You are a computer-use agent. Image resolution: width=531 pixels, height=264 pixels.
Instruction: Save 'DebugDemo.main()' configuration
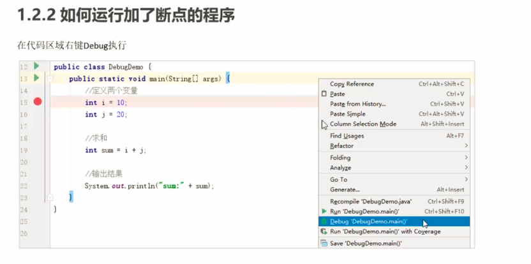(x=394, y=244)
